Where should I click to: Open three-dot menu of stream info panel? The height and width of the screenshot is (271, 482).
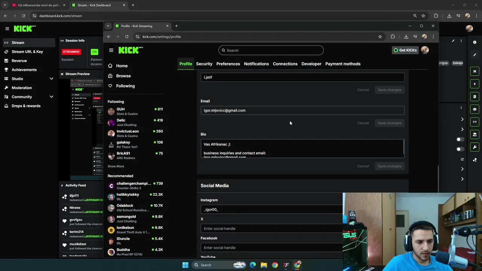click(x=461, y=41)
